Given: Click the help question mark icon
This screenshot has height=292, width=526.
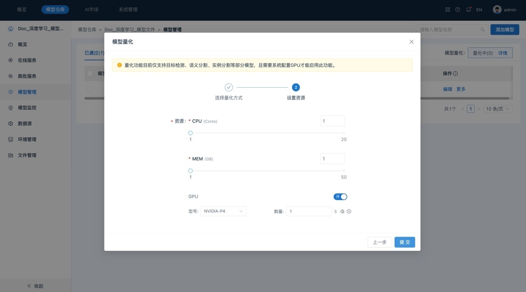Looking at the screenshot, I should (x=457, y=9).
